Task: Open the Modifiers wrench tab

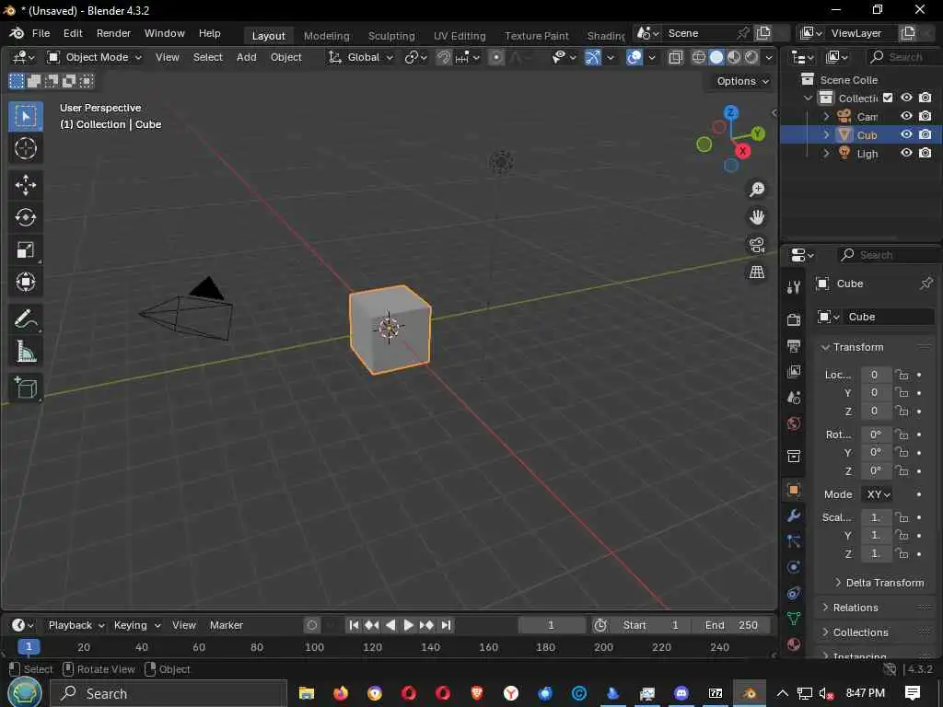Action: coord(793,516)
